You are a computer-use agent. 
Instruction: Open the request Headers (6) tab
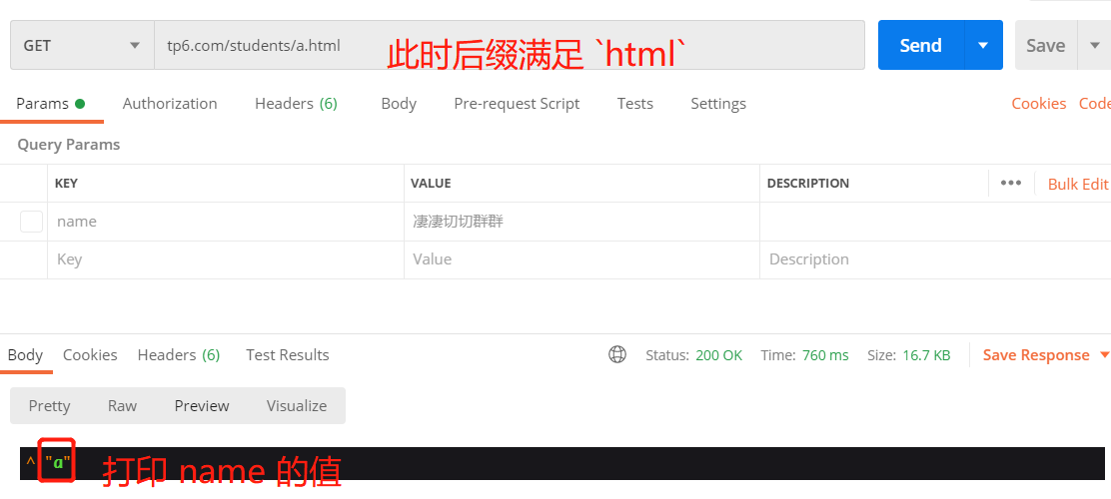click(x=296, y=104)
